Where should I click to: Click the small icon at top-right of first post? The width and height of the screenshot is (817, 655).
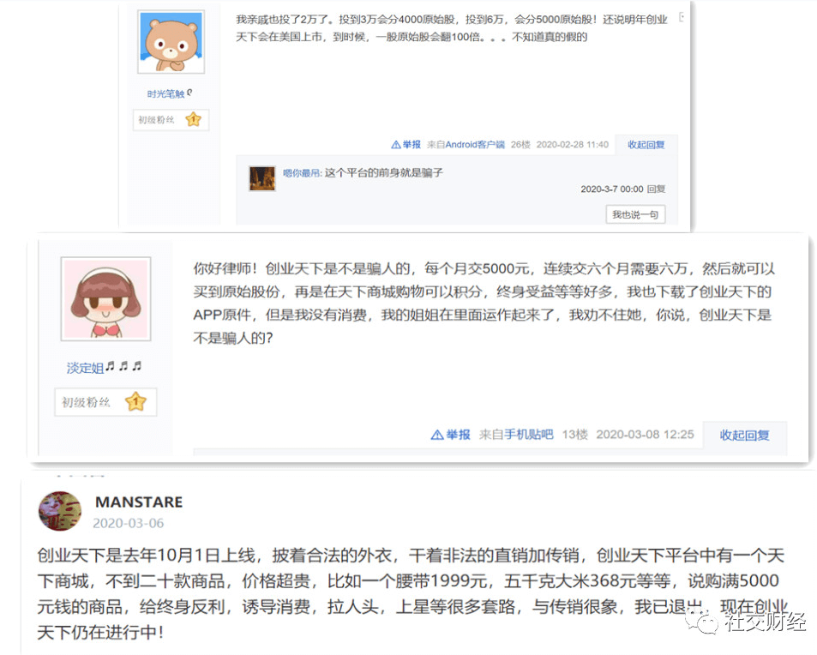coord(681,17)
